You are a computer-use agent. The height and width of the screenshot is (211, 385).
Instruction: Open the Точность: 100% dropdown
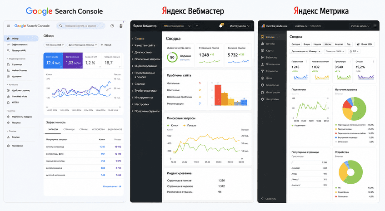[335, 51]
